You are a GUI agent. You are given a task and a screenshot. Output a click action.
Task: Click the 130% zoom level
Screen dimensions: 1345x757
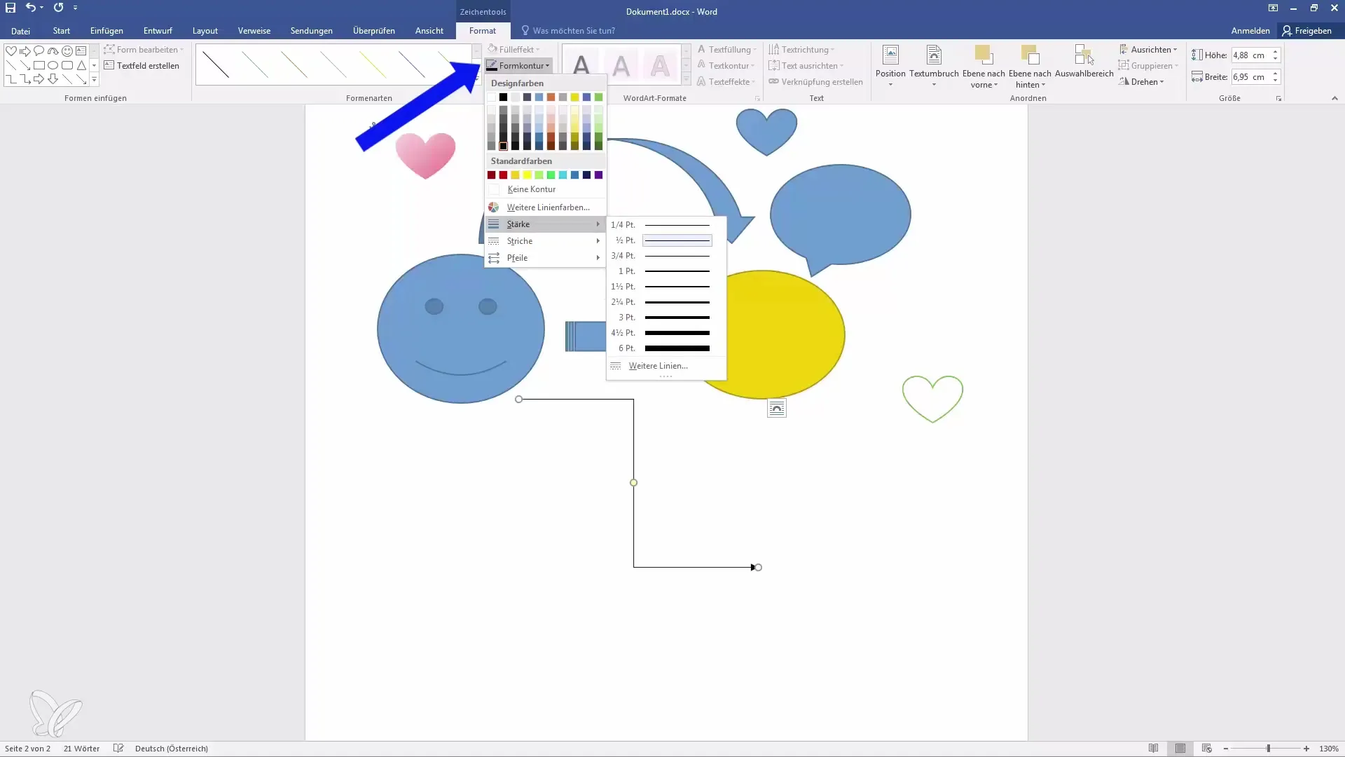click(x=1329, y=749)
